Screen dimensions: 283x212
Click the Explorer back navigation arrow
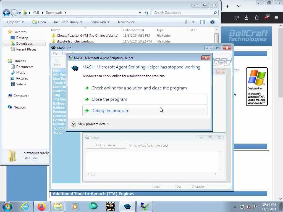click(7, 13)
